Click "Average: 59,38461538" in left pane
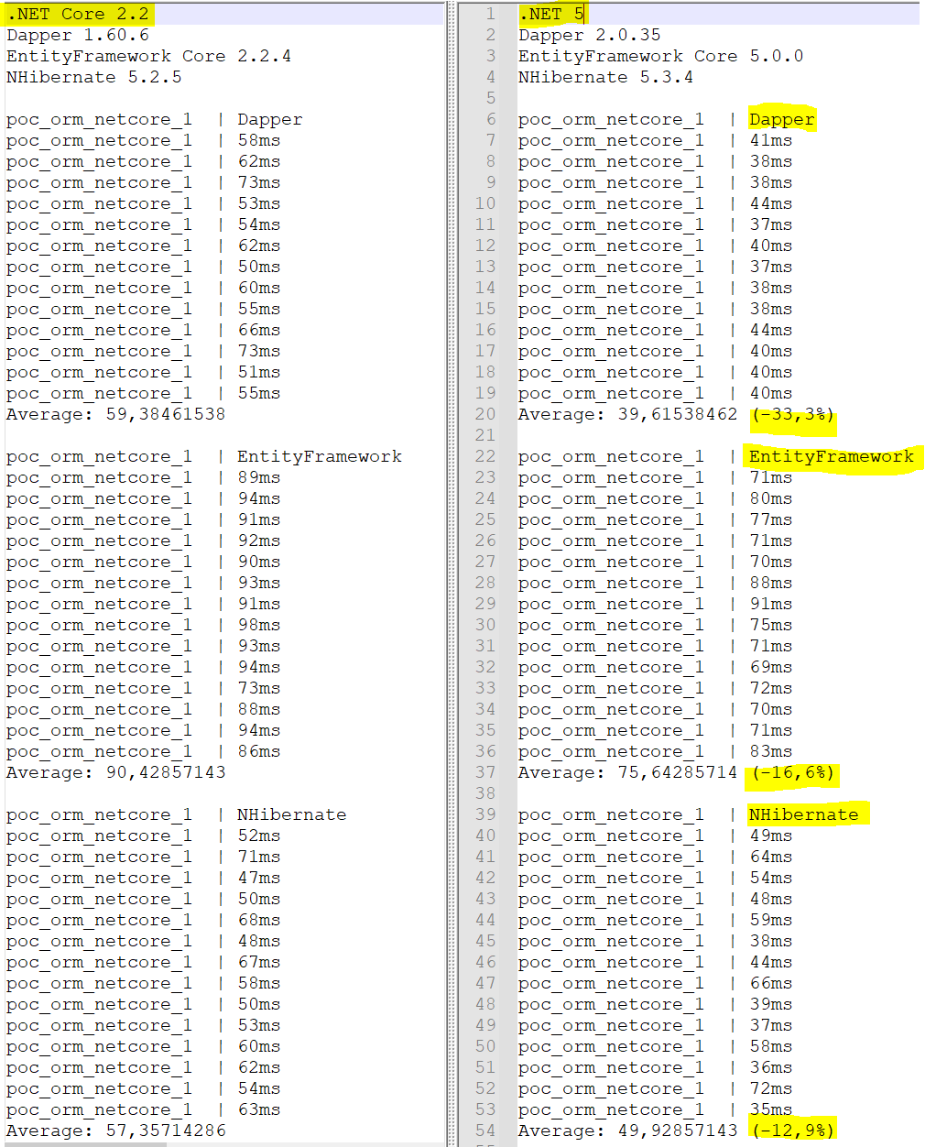The image size is (925, 1147). pos(116,414)
